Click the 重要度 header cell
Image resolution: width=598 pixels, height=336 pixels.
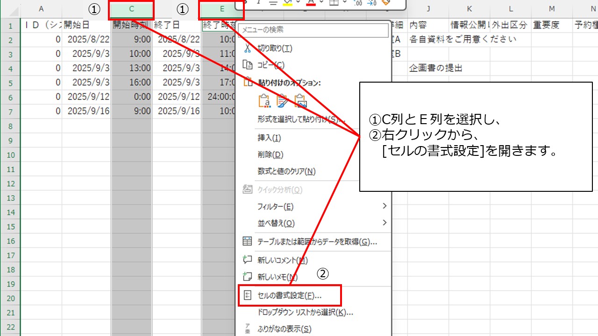point(552,26)
